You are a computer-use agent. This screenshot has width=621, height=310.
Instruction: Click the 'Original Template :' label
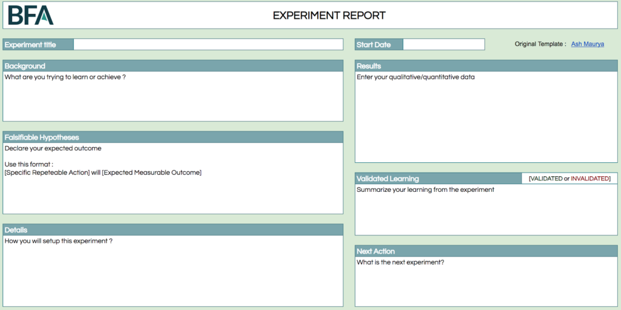point(540,44)
